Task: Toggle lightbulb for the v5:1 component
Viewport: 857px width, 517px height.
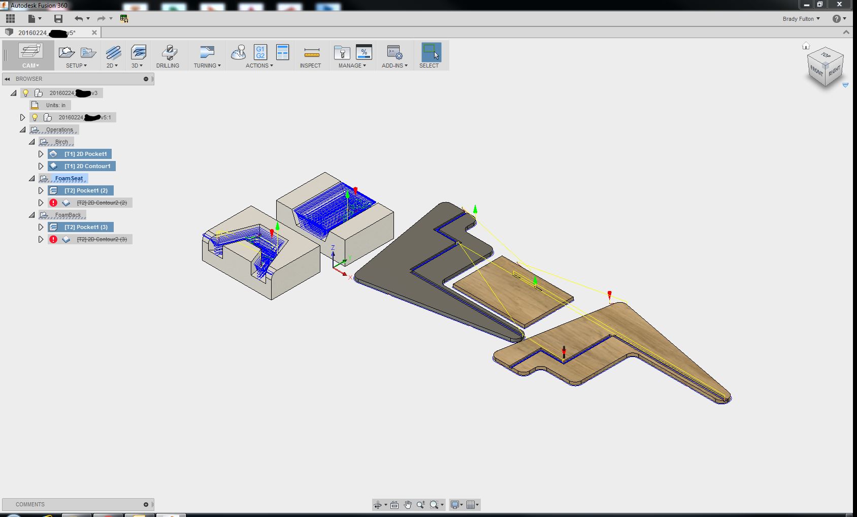Action: (35, 117)
